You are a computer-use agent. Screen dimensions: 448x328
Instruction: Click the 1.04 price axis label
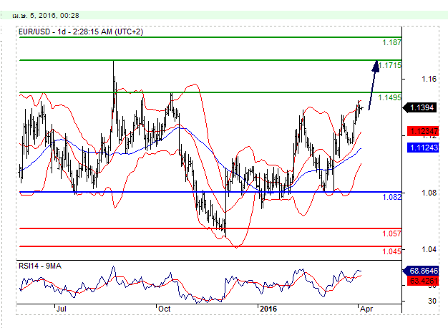pos(429,250)
